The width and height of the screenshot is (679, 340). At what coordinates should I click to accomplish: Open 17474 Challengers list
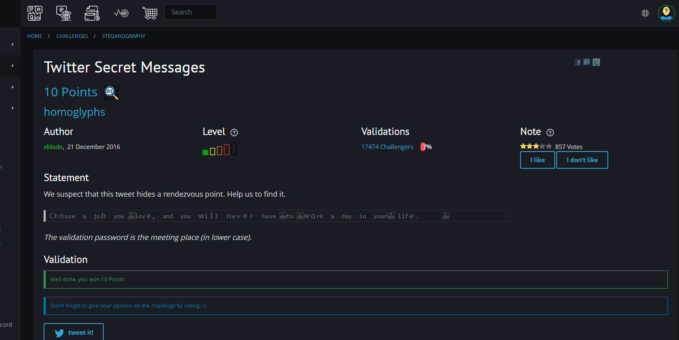click(x=387, y=147)
